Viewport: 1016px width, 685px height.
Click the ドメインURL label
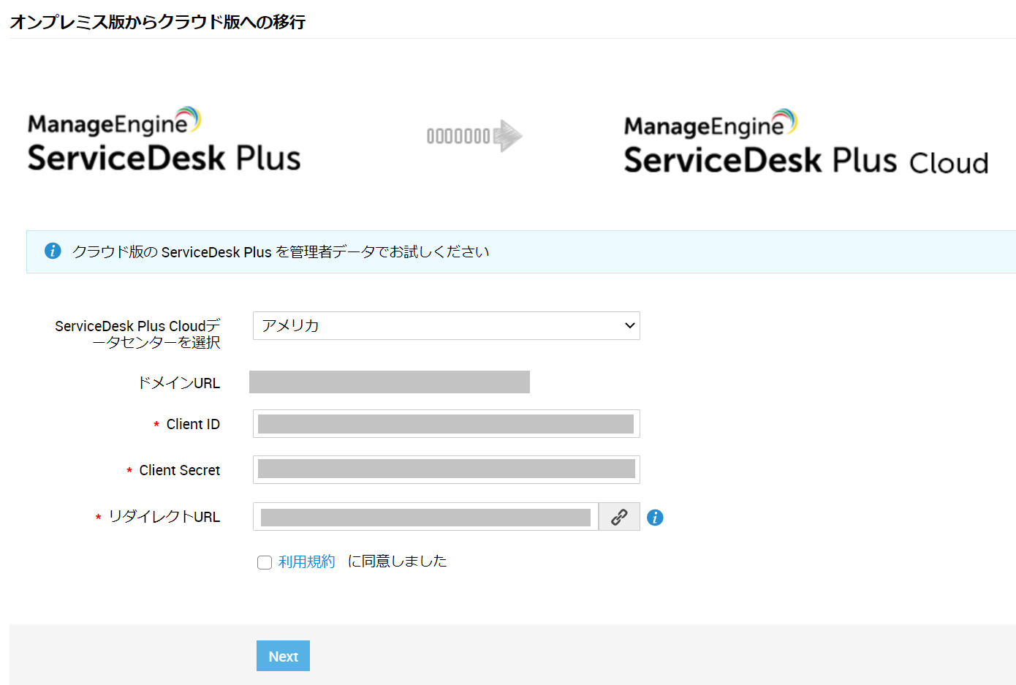click(179, 383)
